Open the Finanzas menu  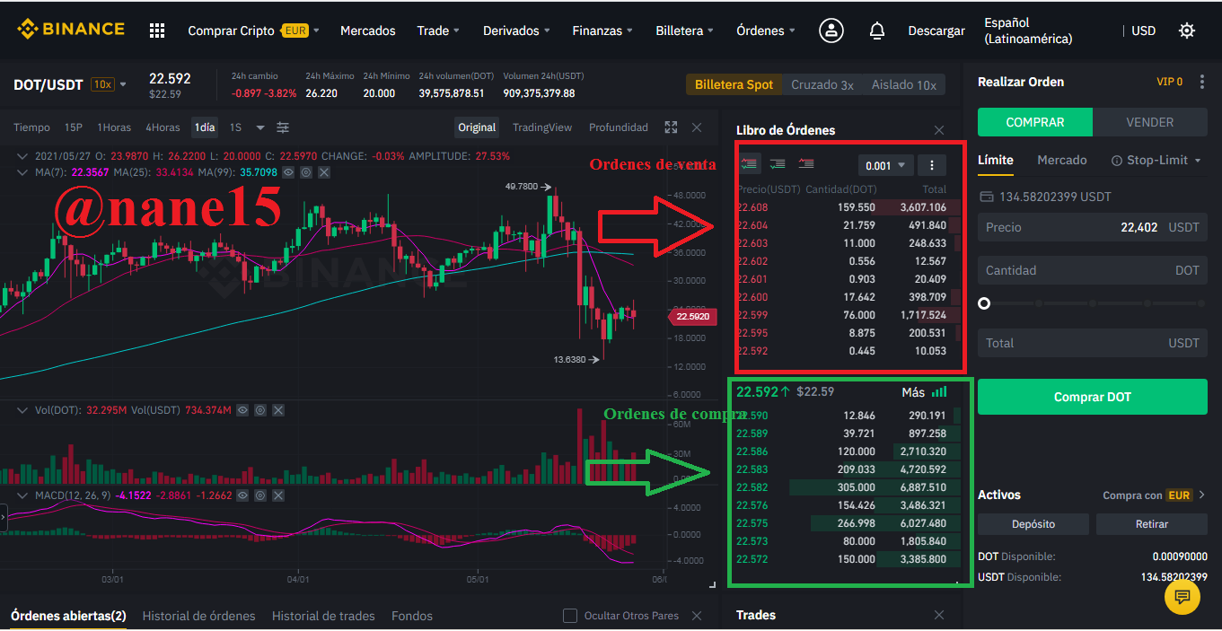[x=602, y=31]
